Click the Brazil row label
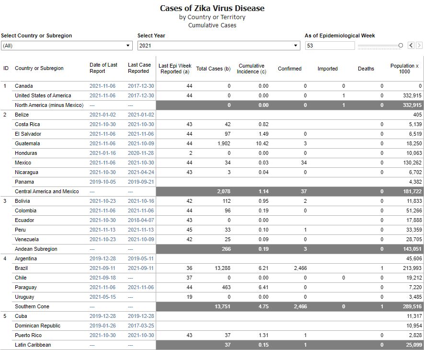 click(22, 268)
